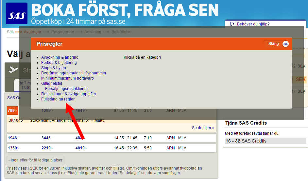The width and height of the screenshot is (308, 181).
Task: Open Stopp & byten category
Action: pos(53,68)
